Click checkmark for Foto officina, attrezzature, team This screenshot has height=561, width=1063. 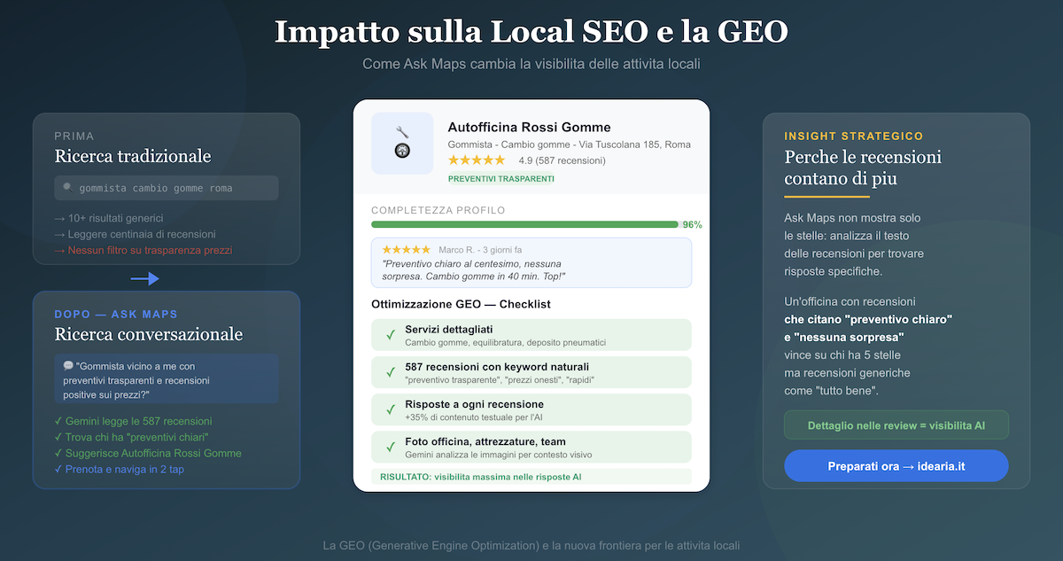(390, 447)
